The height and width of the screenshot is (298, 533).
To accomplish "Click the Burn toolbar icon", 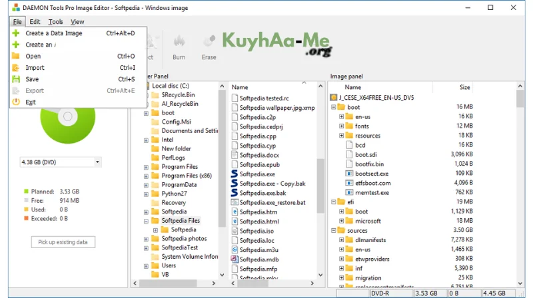I will tap(179, 42).
